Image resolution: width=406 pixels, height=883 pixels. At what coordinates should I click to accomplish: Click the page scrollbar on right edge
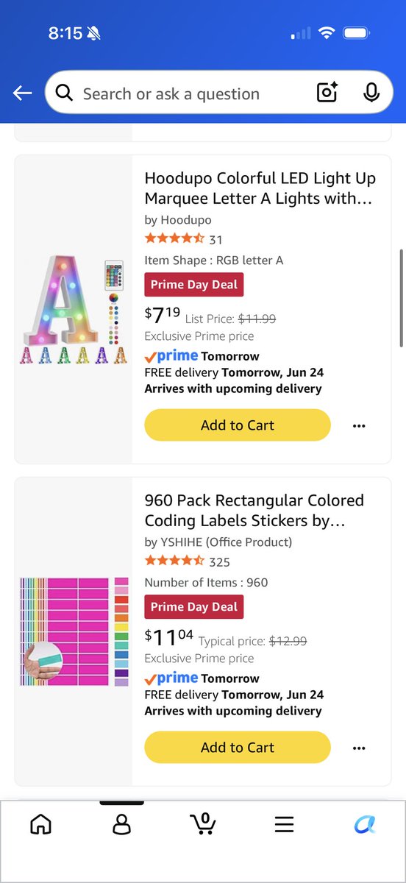click(x=401, y=298)
